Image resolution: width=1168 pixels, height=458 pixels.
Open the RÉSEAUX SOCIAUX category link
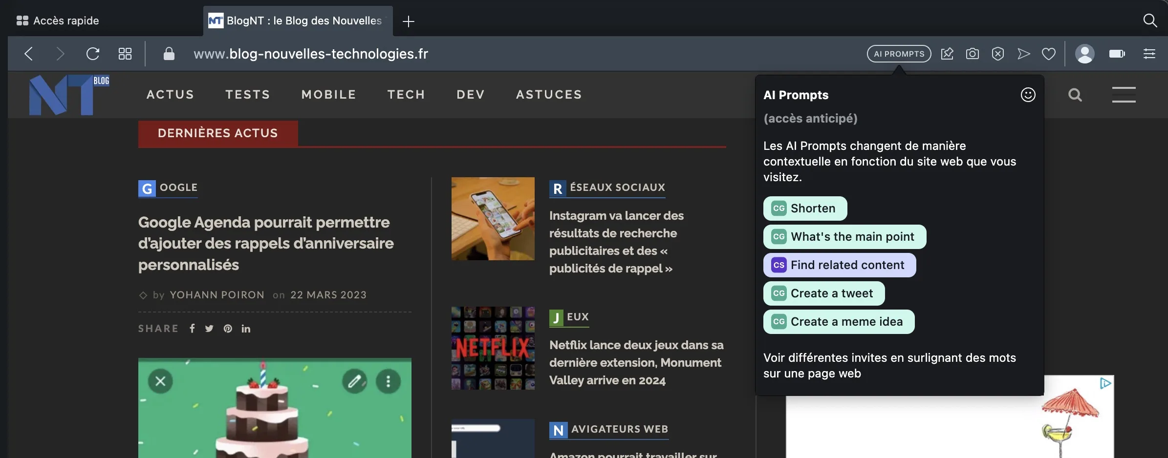tap(607, 188)
